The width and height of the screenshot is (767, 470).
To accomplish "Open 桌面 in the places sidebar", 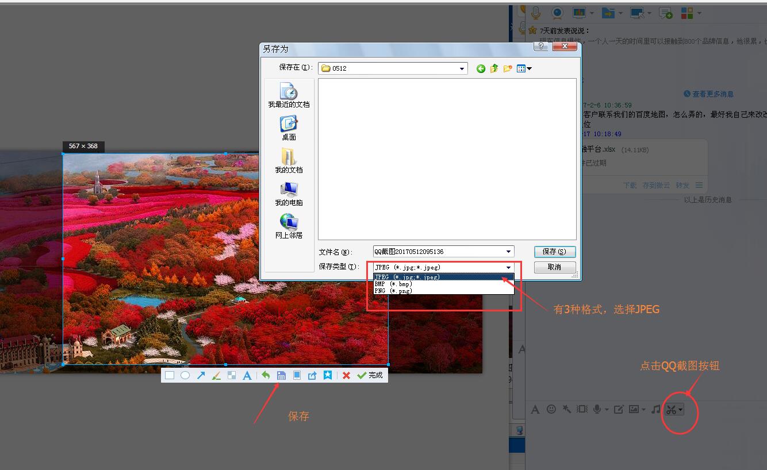I will pos(289,128).
